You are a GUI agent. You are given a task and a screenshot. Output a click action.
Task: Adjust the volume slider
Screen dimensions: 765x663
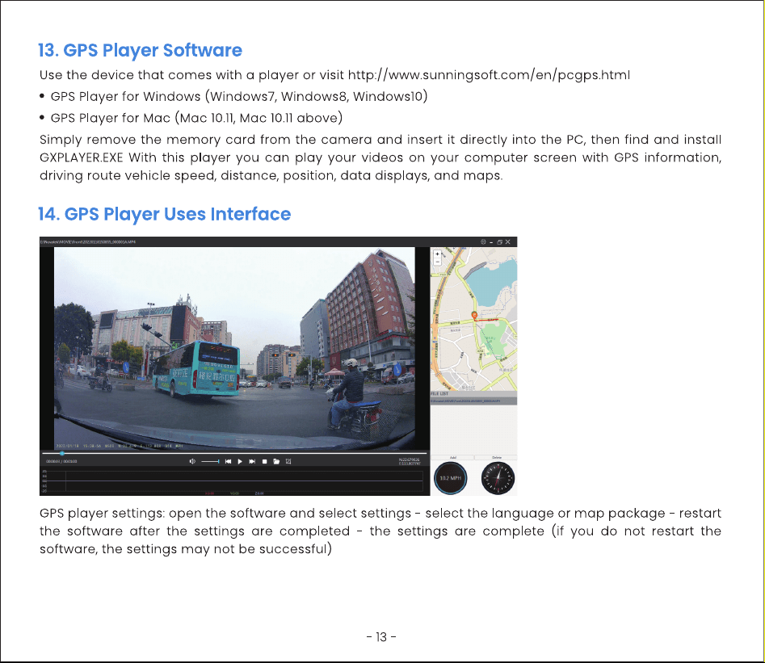point(210,461)
